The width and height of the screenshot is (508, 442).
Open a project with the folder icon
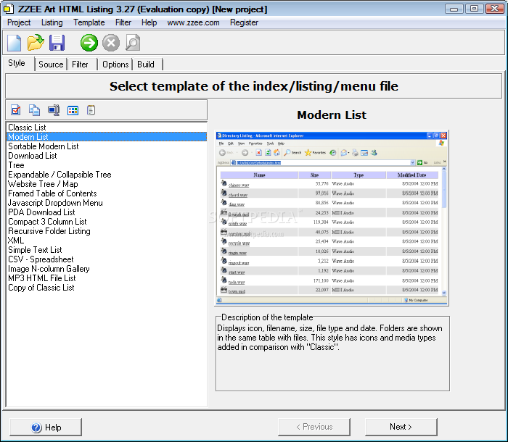point(36,43)
